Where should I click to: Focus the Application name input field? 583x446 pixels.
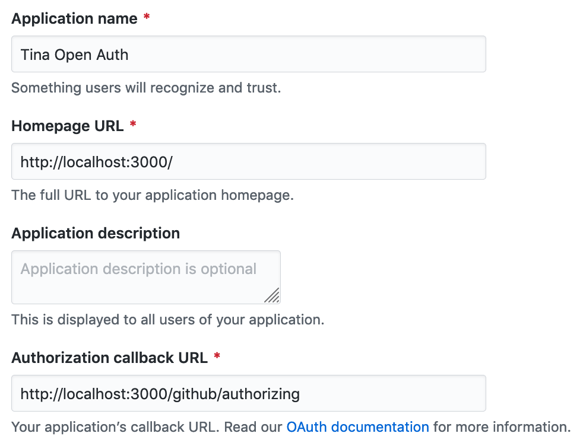(x=248, y=54)
